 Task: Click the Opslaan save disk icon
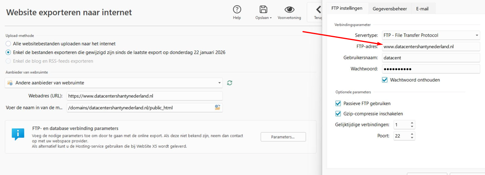point(263,9)
